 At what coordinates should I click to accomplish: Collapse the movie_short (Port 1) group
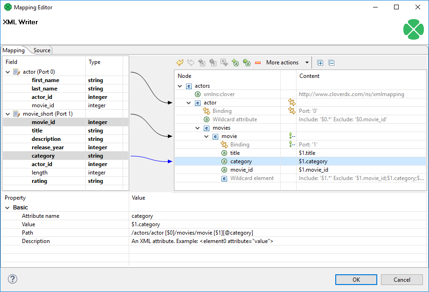[7, 114]
